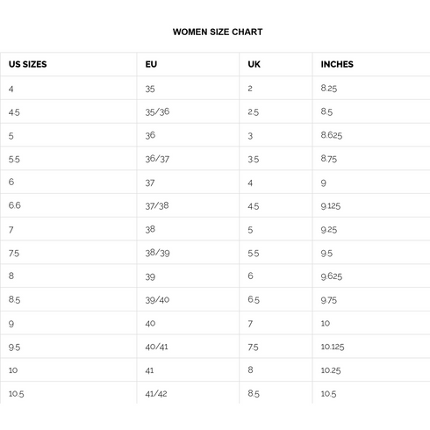430x430 pixels.
Task: Click EU size 40 cell
Action: pos(188,323)
